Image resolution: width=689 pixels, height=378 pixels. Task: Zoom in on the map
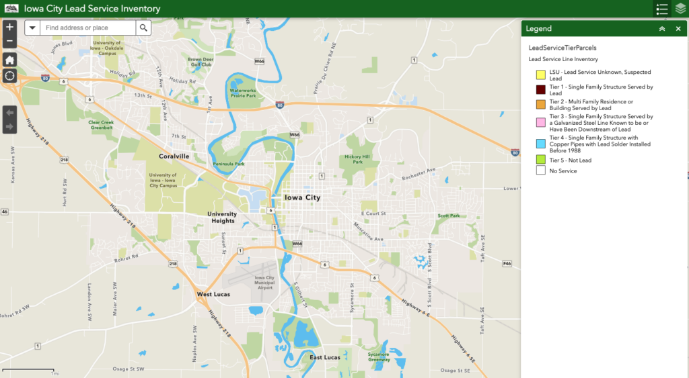[9, 27]
